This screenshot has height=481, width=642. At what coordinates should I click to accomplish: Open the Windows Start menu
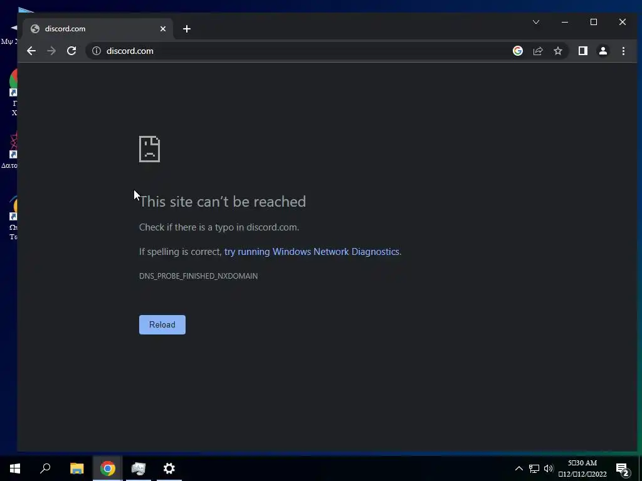[15, 468]
